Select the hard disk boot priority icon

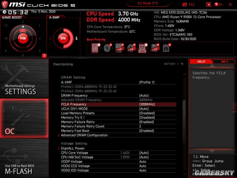[x=95, y=48]
